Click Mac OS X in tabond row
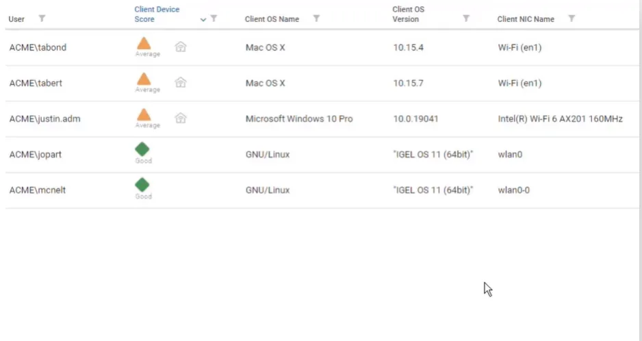The image size is (642, 341). pos(266,47)
